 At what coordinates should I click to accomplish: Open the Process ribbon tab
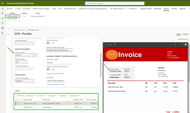point(174,9)
